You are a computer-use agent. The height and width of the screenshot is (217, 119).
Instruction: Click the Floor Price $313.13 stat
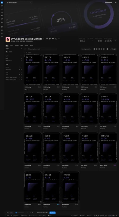(82, 40)
